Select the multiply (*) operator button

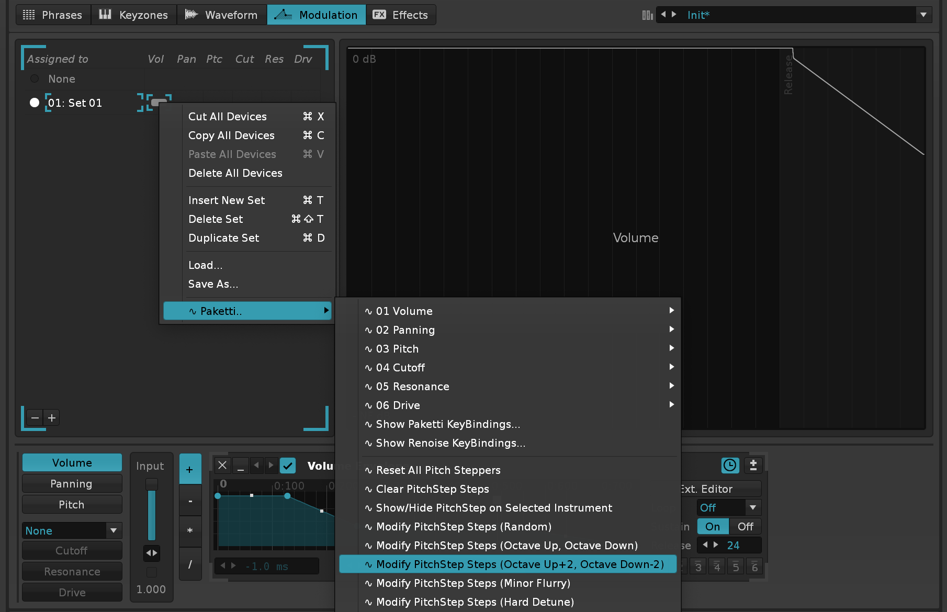[x=190, y=531]
